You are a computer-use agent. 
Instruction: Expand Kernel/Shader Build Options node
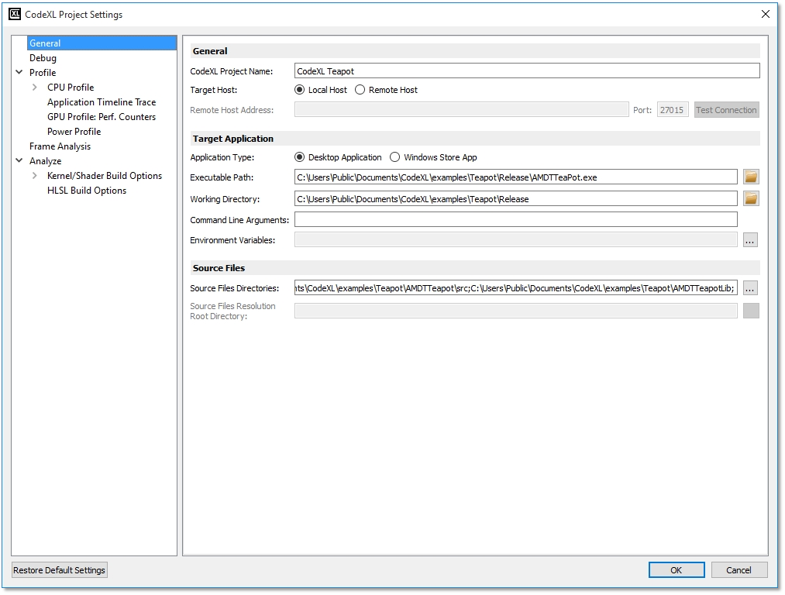(35, 176)
